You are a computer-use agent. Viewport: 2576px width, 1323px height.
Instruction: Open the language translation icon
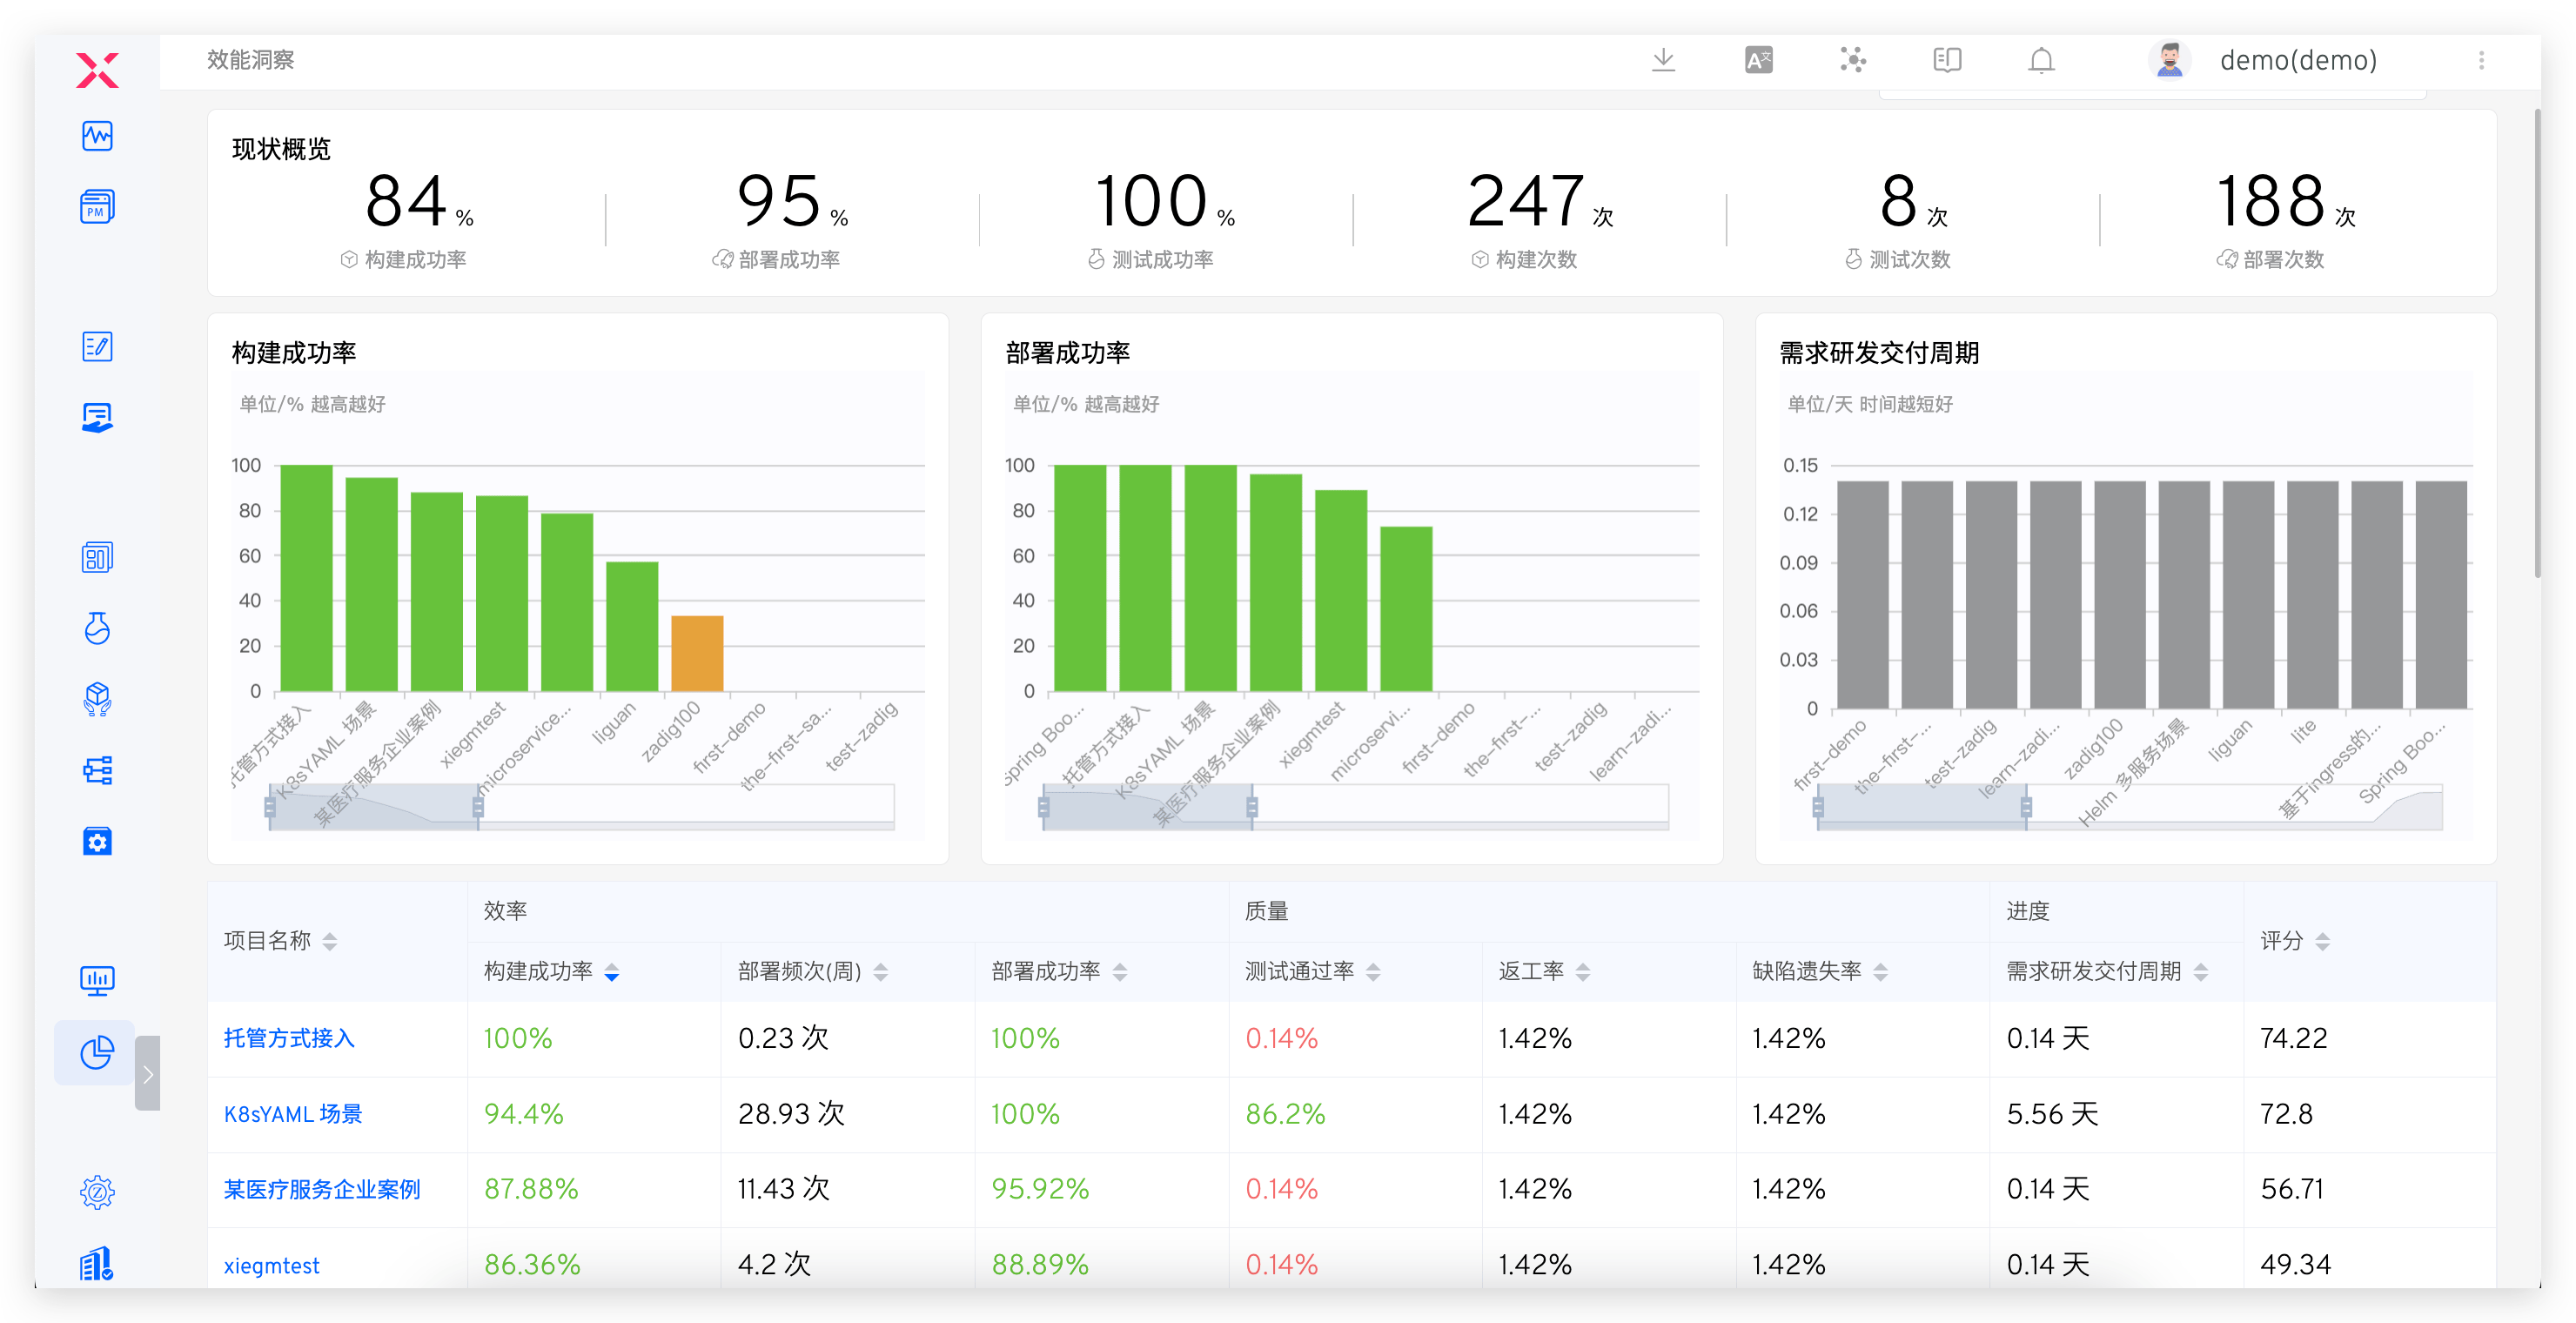[x=1758, y=60]
